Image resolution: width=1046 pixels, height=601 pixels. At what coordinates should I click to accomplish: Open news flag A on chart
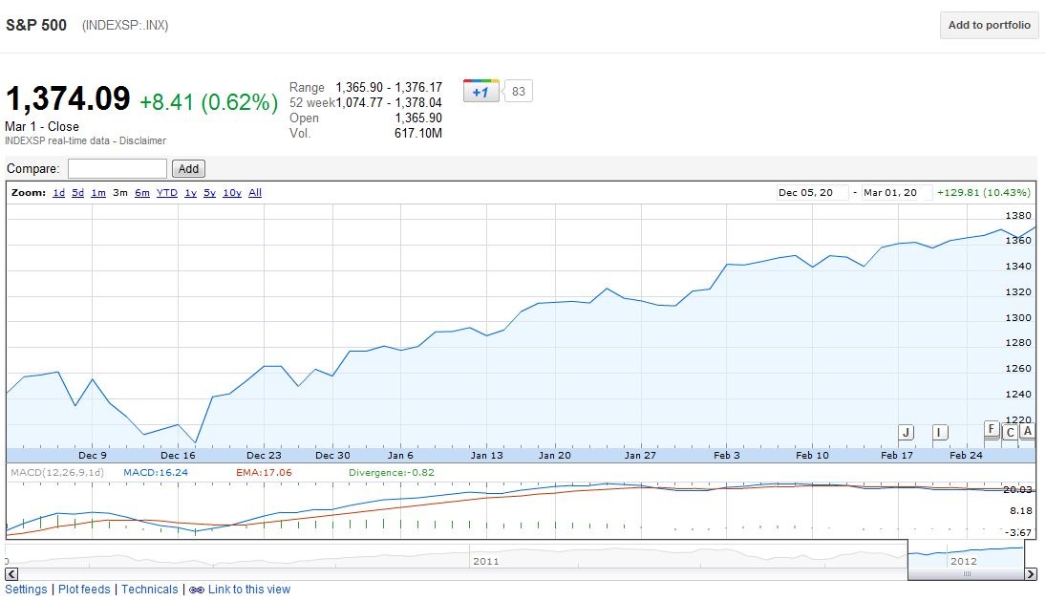coord(1027,431)
